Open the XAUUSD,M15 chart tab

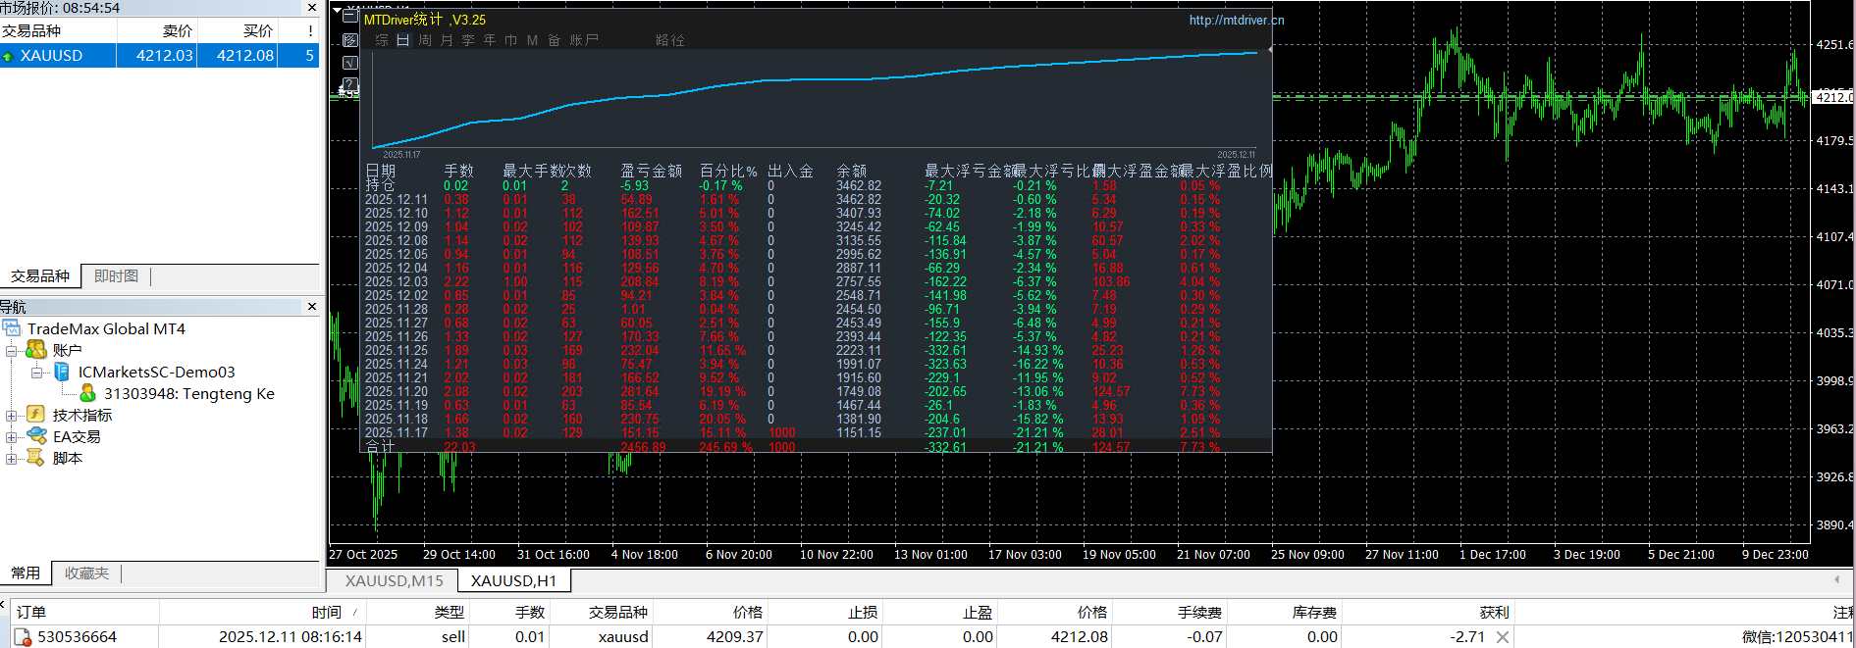tap(394, 581)
